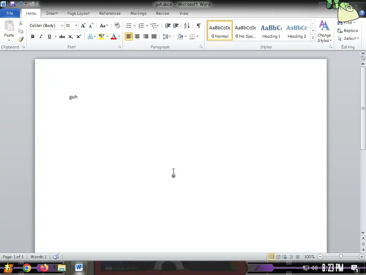Viewport: 366px width, 275px height.
Task: Click the zoom slider handle
Action: pyautogui.click(x=341, y=257)
